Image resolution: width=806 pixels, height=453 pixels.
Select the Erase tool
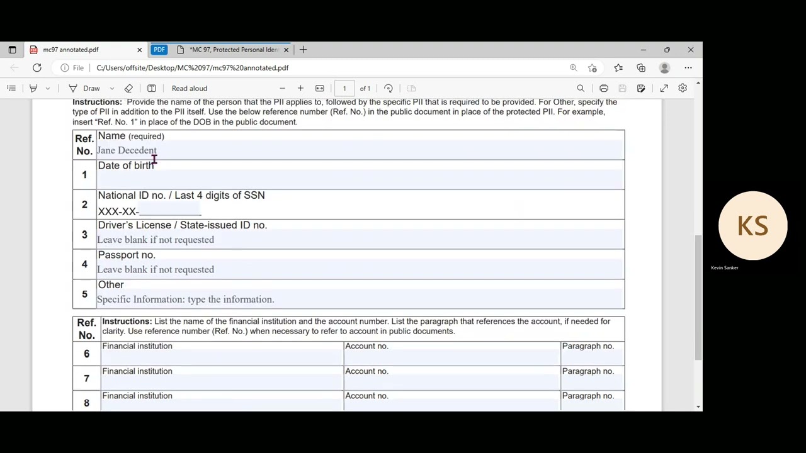[129, 89]
